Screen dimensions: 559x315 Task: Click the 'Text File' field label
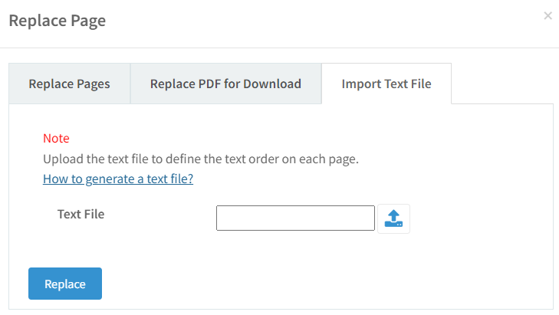[81, 214]
